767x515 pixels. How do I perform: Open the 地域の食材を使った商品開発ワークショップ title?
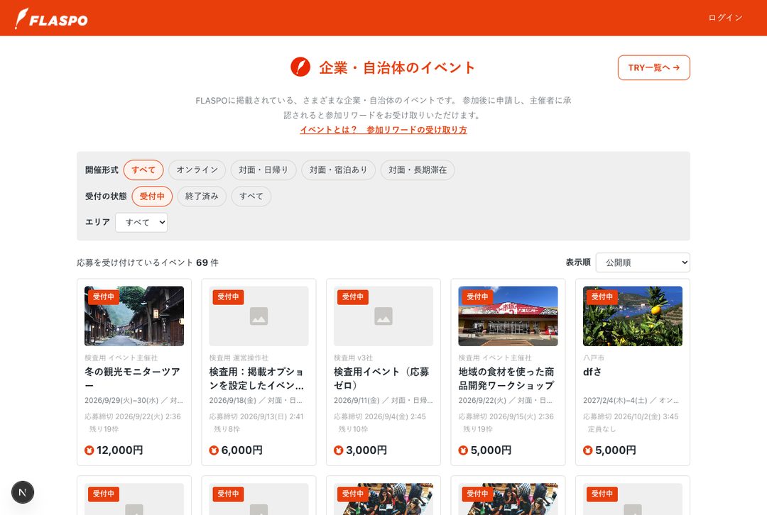tap(506, 379)
